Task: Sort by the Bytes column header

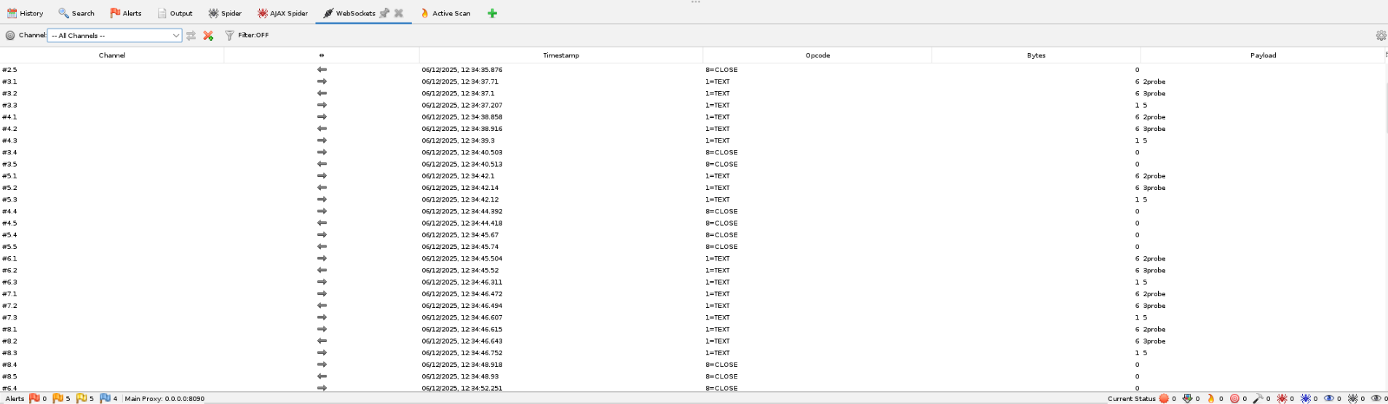Action: (1036, 55)
